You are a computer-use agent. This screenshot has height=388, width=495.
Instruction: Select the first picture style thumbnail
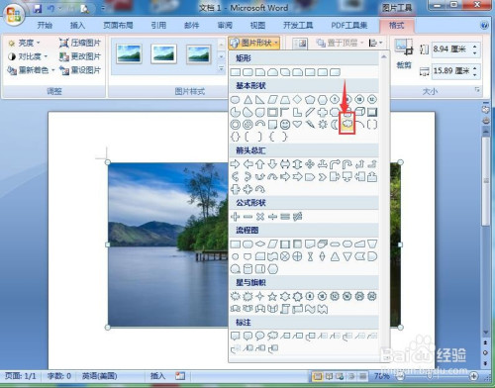[x=129, y=53]
